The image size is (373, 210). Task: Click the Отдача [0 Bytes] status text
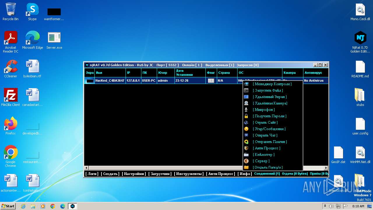pyautogui.click(x=295, y=174)
